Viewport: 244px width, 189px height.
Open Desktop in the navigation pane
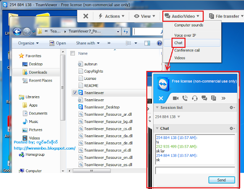(x=32, y=64)
